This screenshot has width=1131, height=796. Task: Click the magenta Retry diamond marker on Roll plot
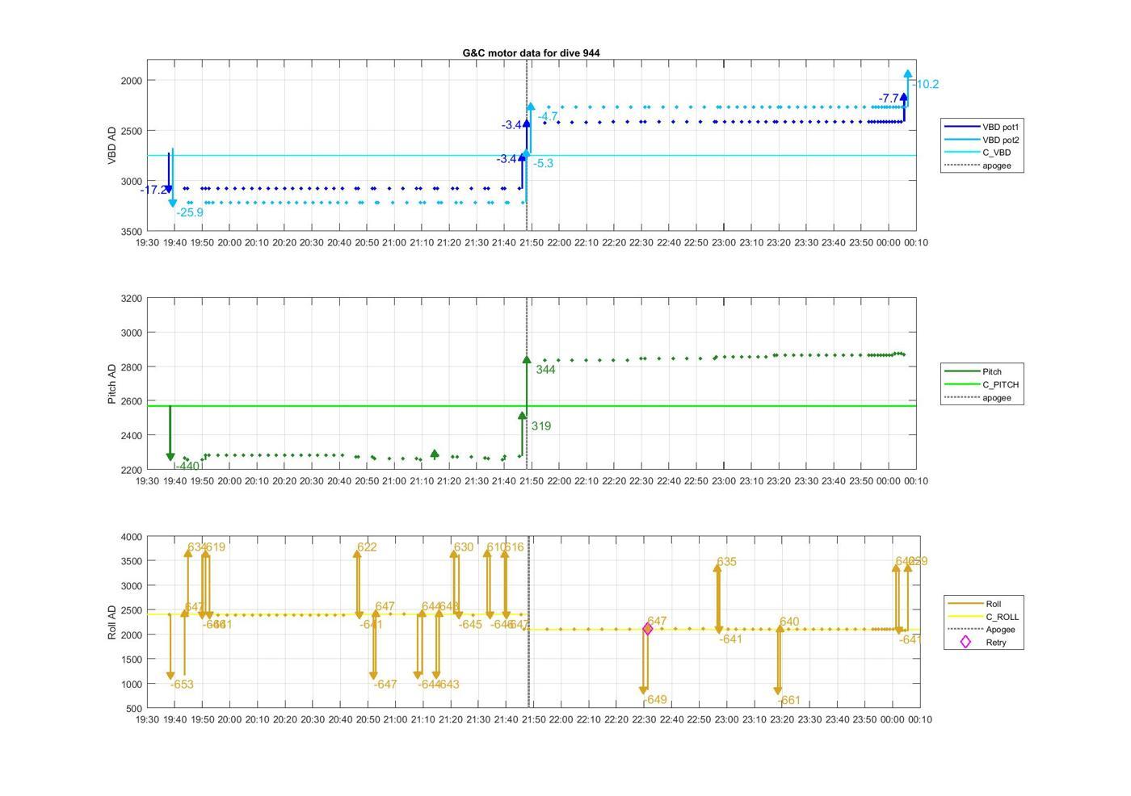(x=647, y=629)
